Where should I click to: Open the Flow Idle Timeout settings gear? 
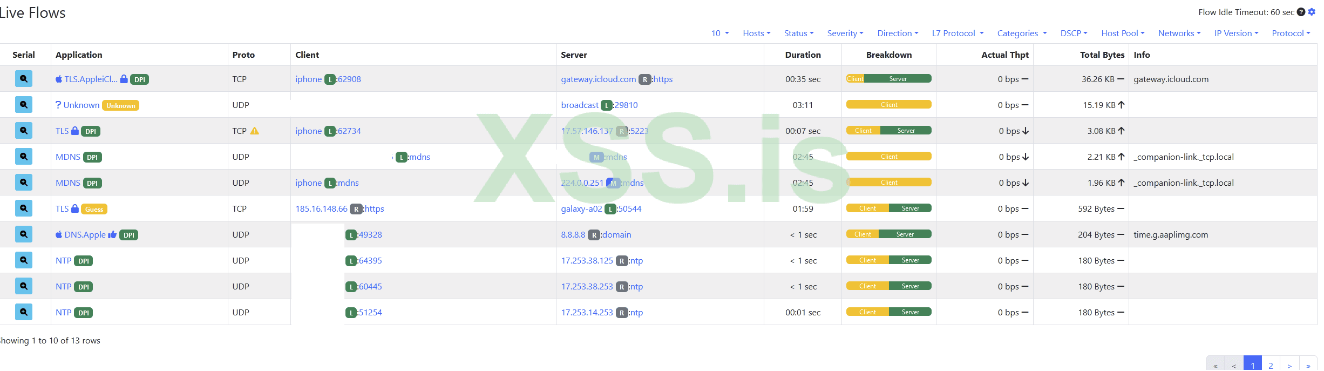point(1312,12)
